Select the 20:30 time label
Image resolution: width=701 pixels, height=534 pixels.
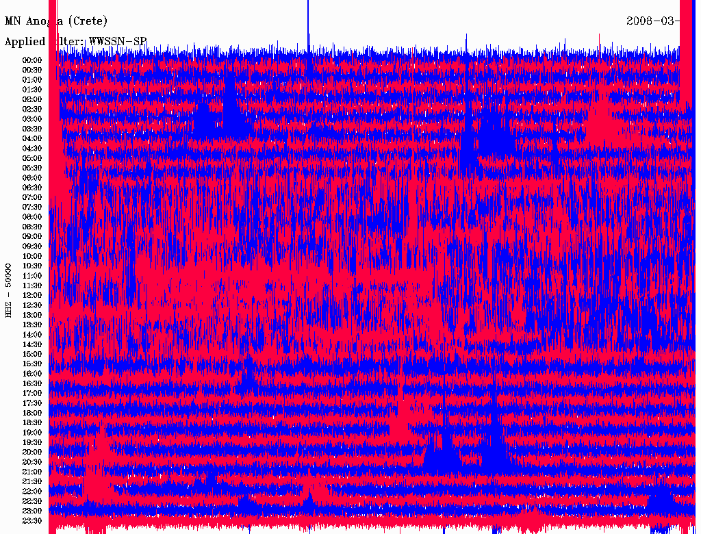point(32,462)
